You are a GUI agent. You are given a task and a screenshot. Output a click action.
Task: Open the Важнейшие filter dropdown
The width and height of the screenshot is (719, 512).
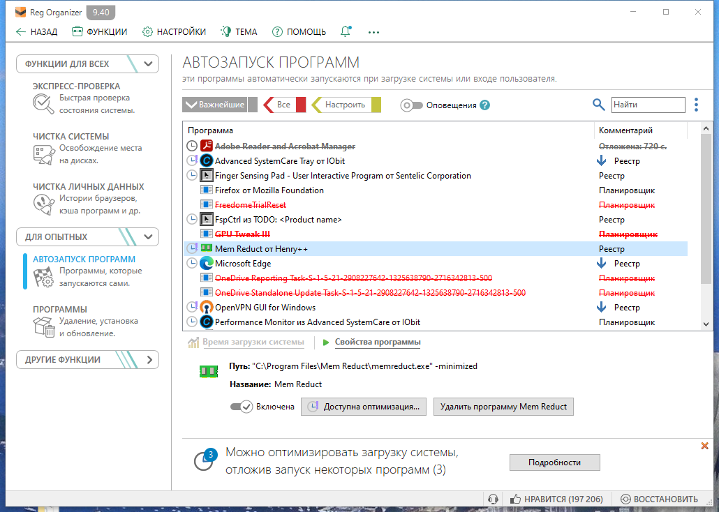(214, 105)
